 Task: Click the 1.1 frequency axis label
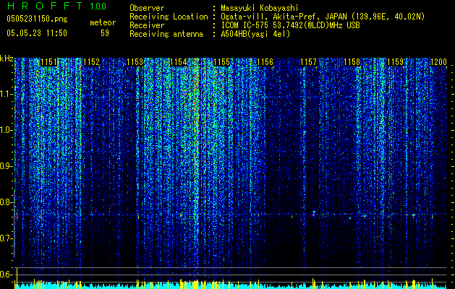point(7,94)
